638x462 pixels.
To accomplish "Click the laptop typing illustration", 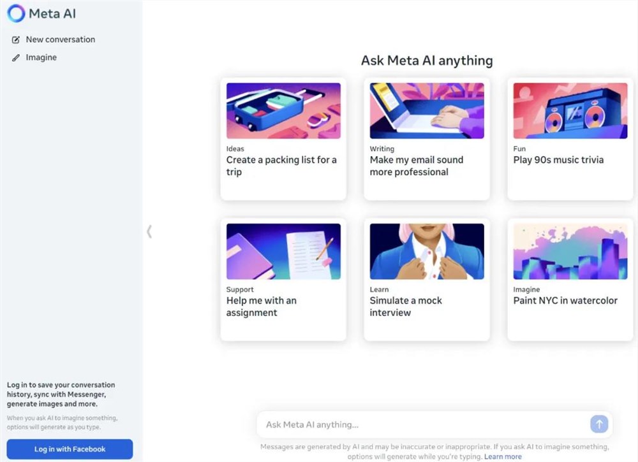I will (427, 111).
